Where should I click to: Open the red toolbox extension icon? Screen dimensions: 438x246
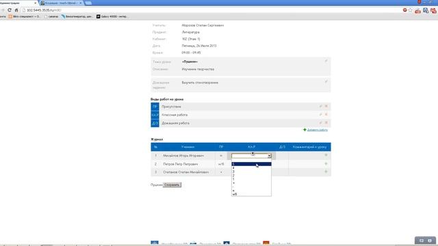tap(417, 11)
